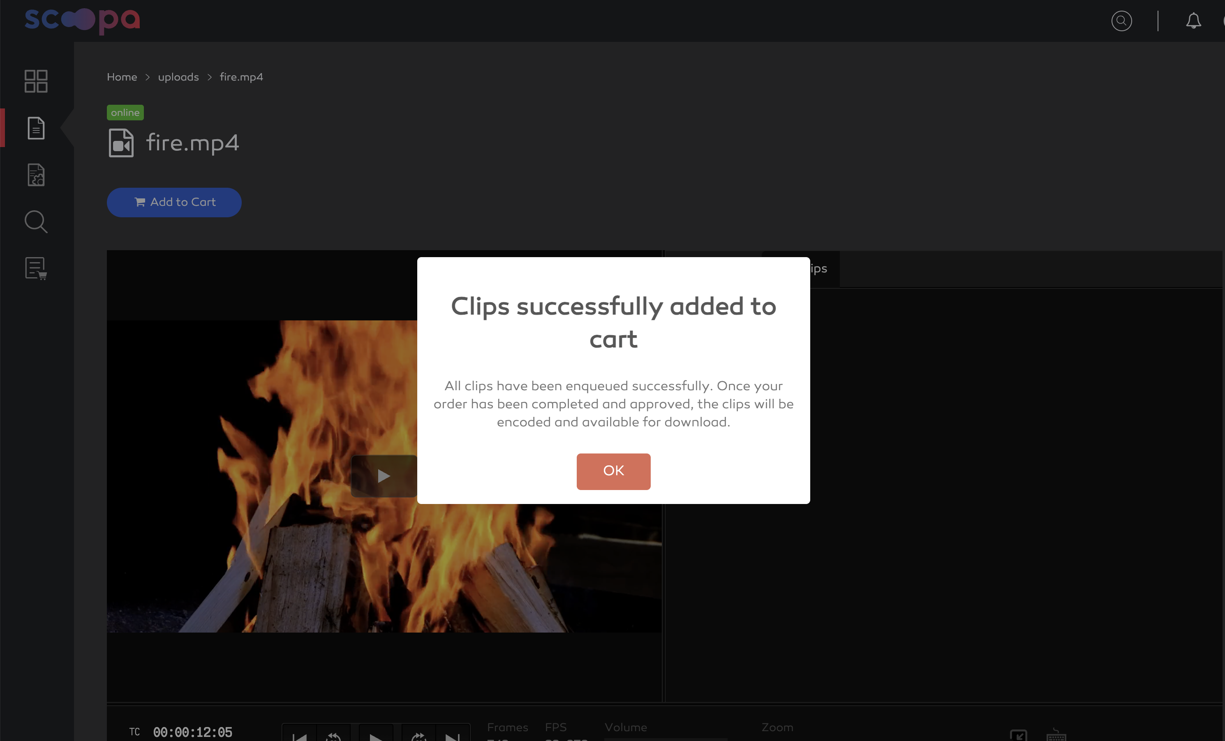Click the Add to Cart button
The height and width of the screenshot is (741, 1225).
pos(174,202)
